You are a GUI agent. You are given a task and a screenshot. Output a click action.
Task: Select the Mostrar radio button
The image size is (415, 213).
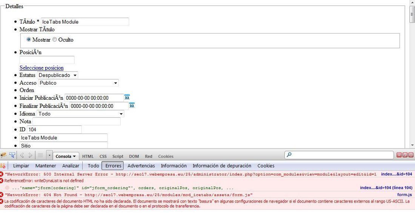[29, 40]
